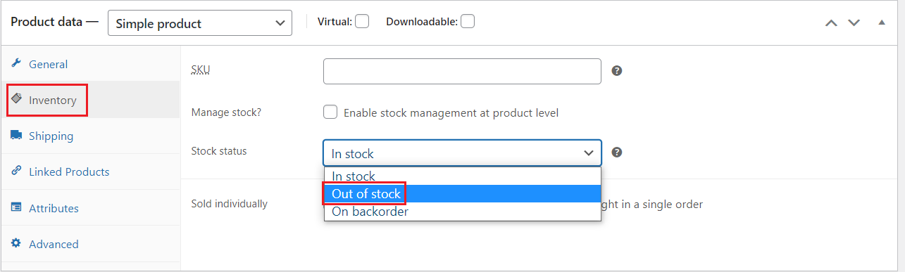Move Product data panel up arrow
Viewport: 905px width, 272px height.
(832, 22)
